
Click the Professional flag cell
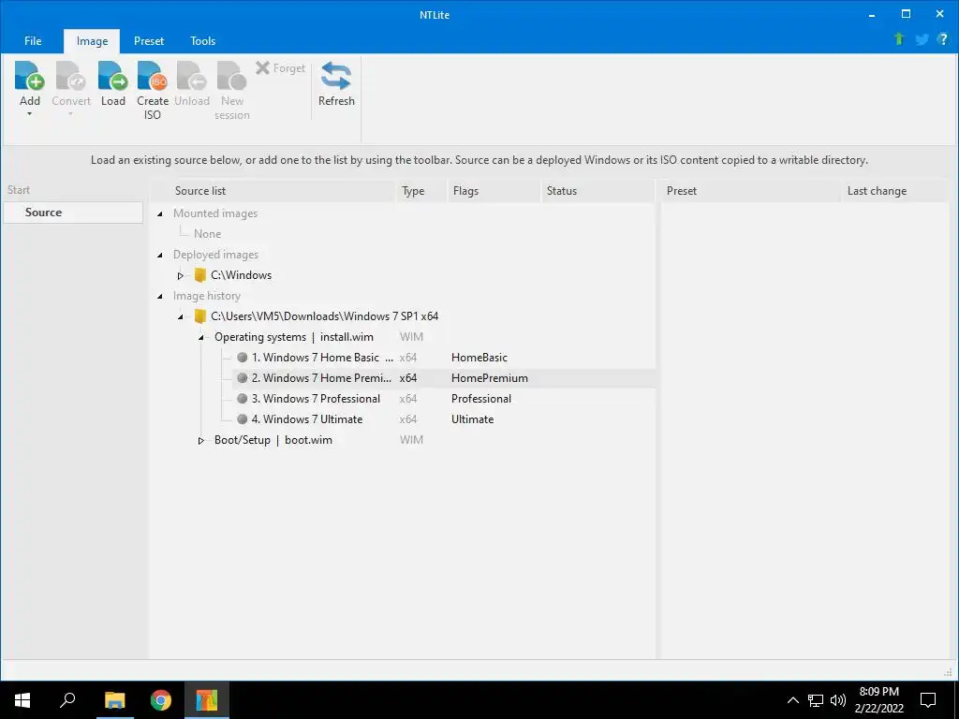pos(480,399)
